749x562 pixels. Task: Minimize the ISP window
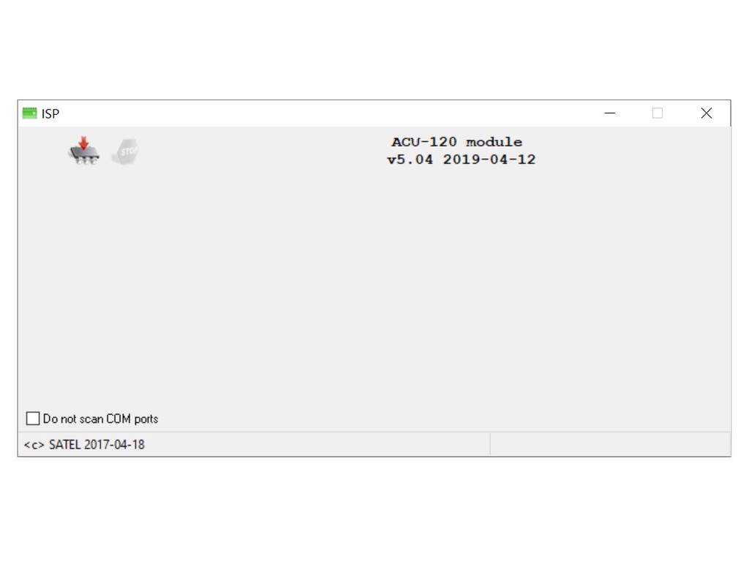(610, 113)
